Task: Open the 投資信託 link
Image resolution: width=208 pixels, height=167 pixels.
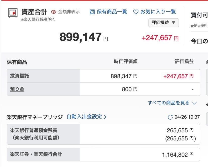Action: click(19, 76)
